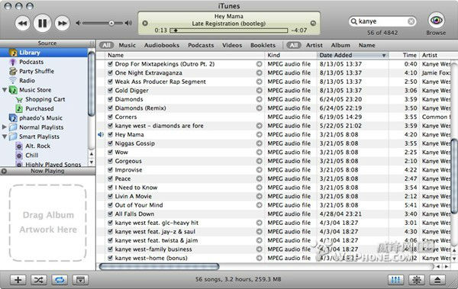458x289 pixels.
Task: Click the horizontal scrollbar under song list
Action: (x=160, y=267)
